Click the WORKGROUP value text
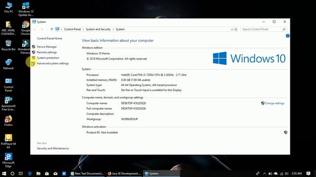 tap(129, 119)
